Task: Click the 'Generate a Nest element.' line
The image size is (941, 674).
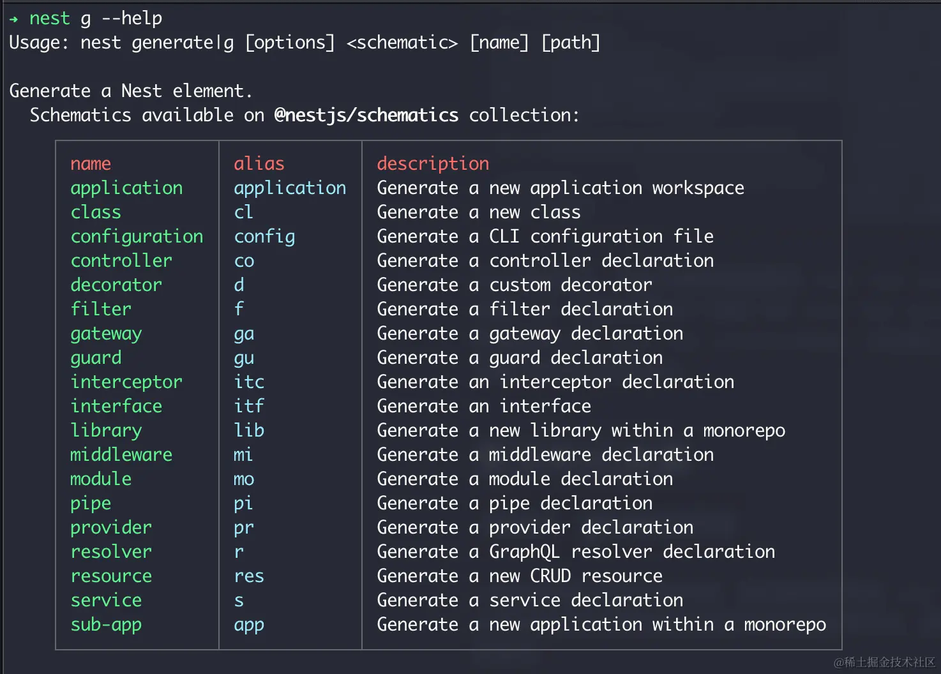Action: (x=131, y=91)
